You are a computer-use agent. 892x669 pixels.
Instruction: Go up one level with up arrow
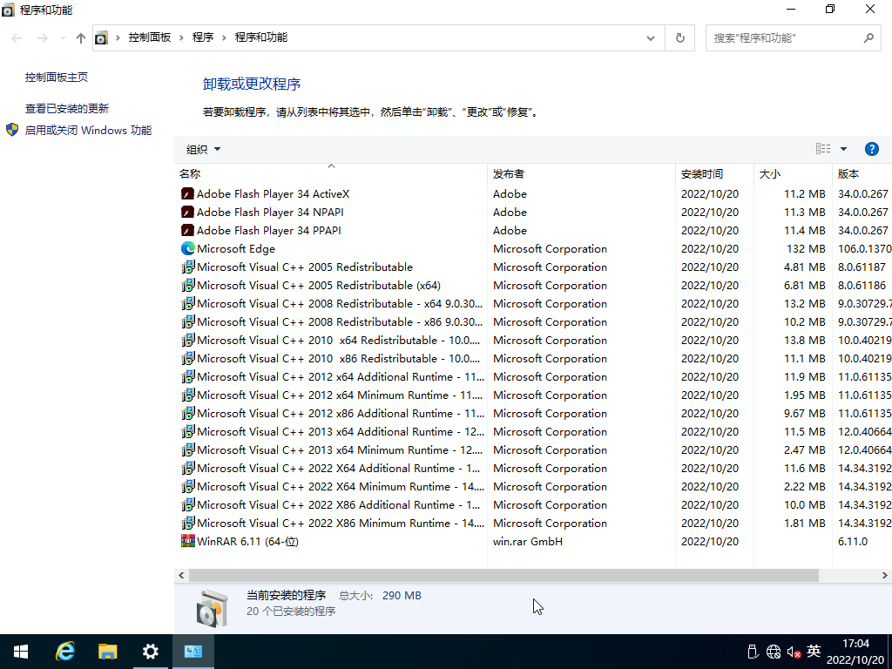pyautogui.click(x=81, y=38)
